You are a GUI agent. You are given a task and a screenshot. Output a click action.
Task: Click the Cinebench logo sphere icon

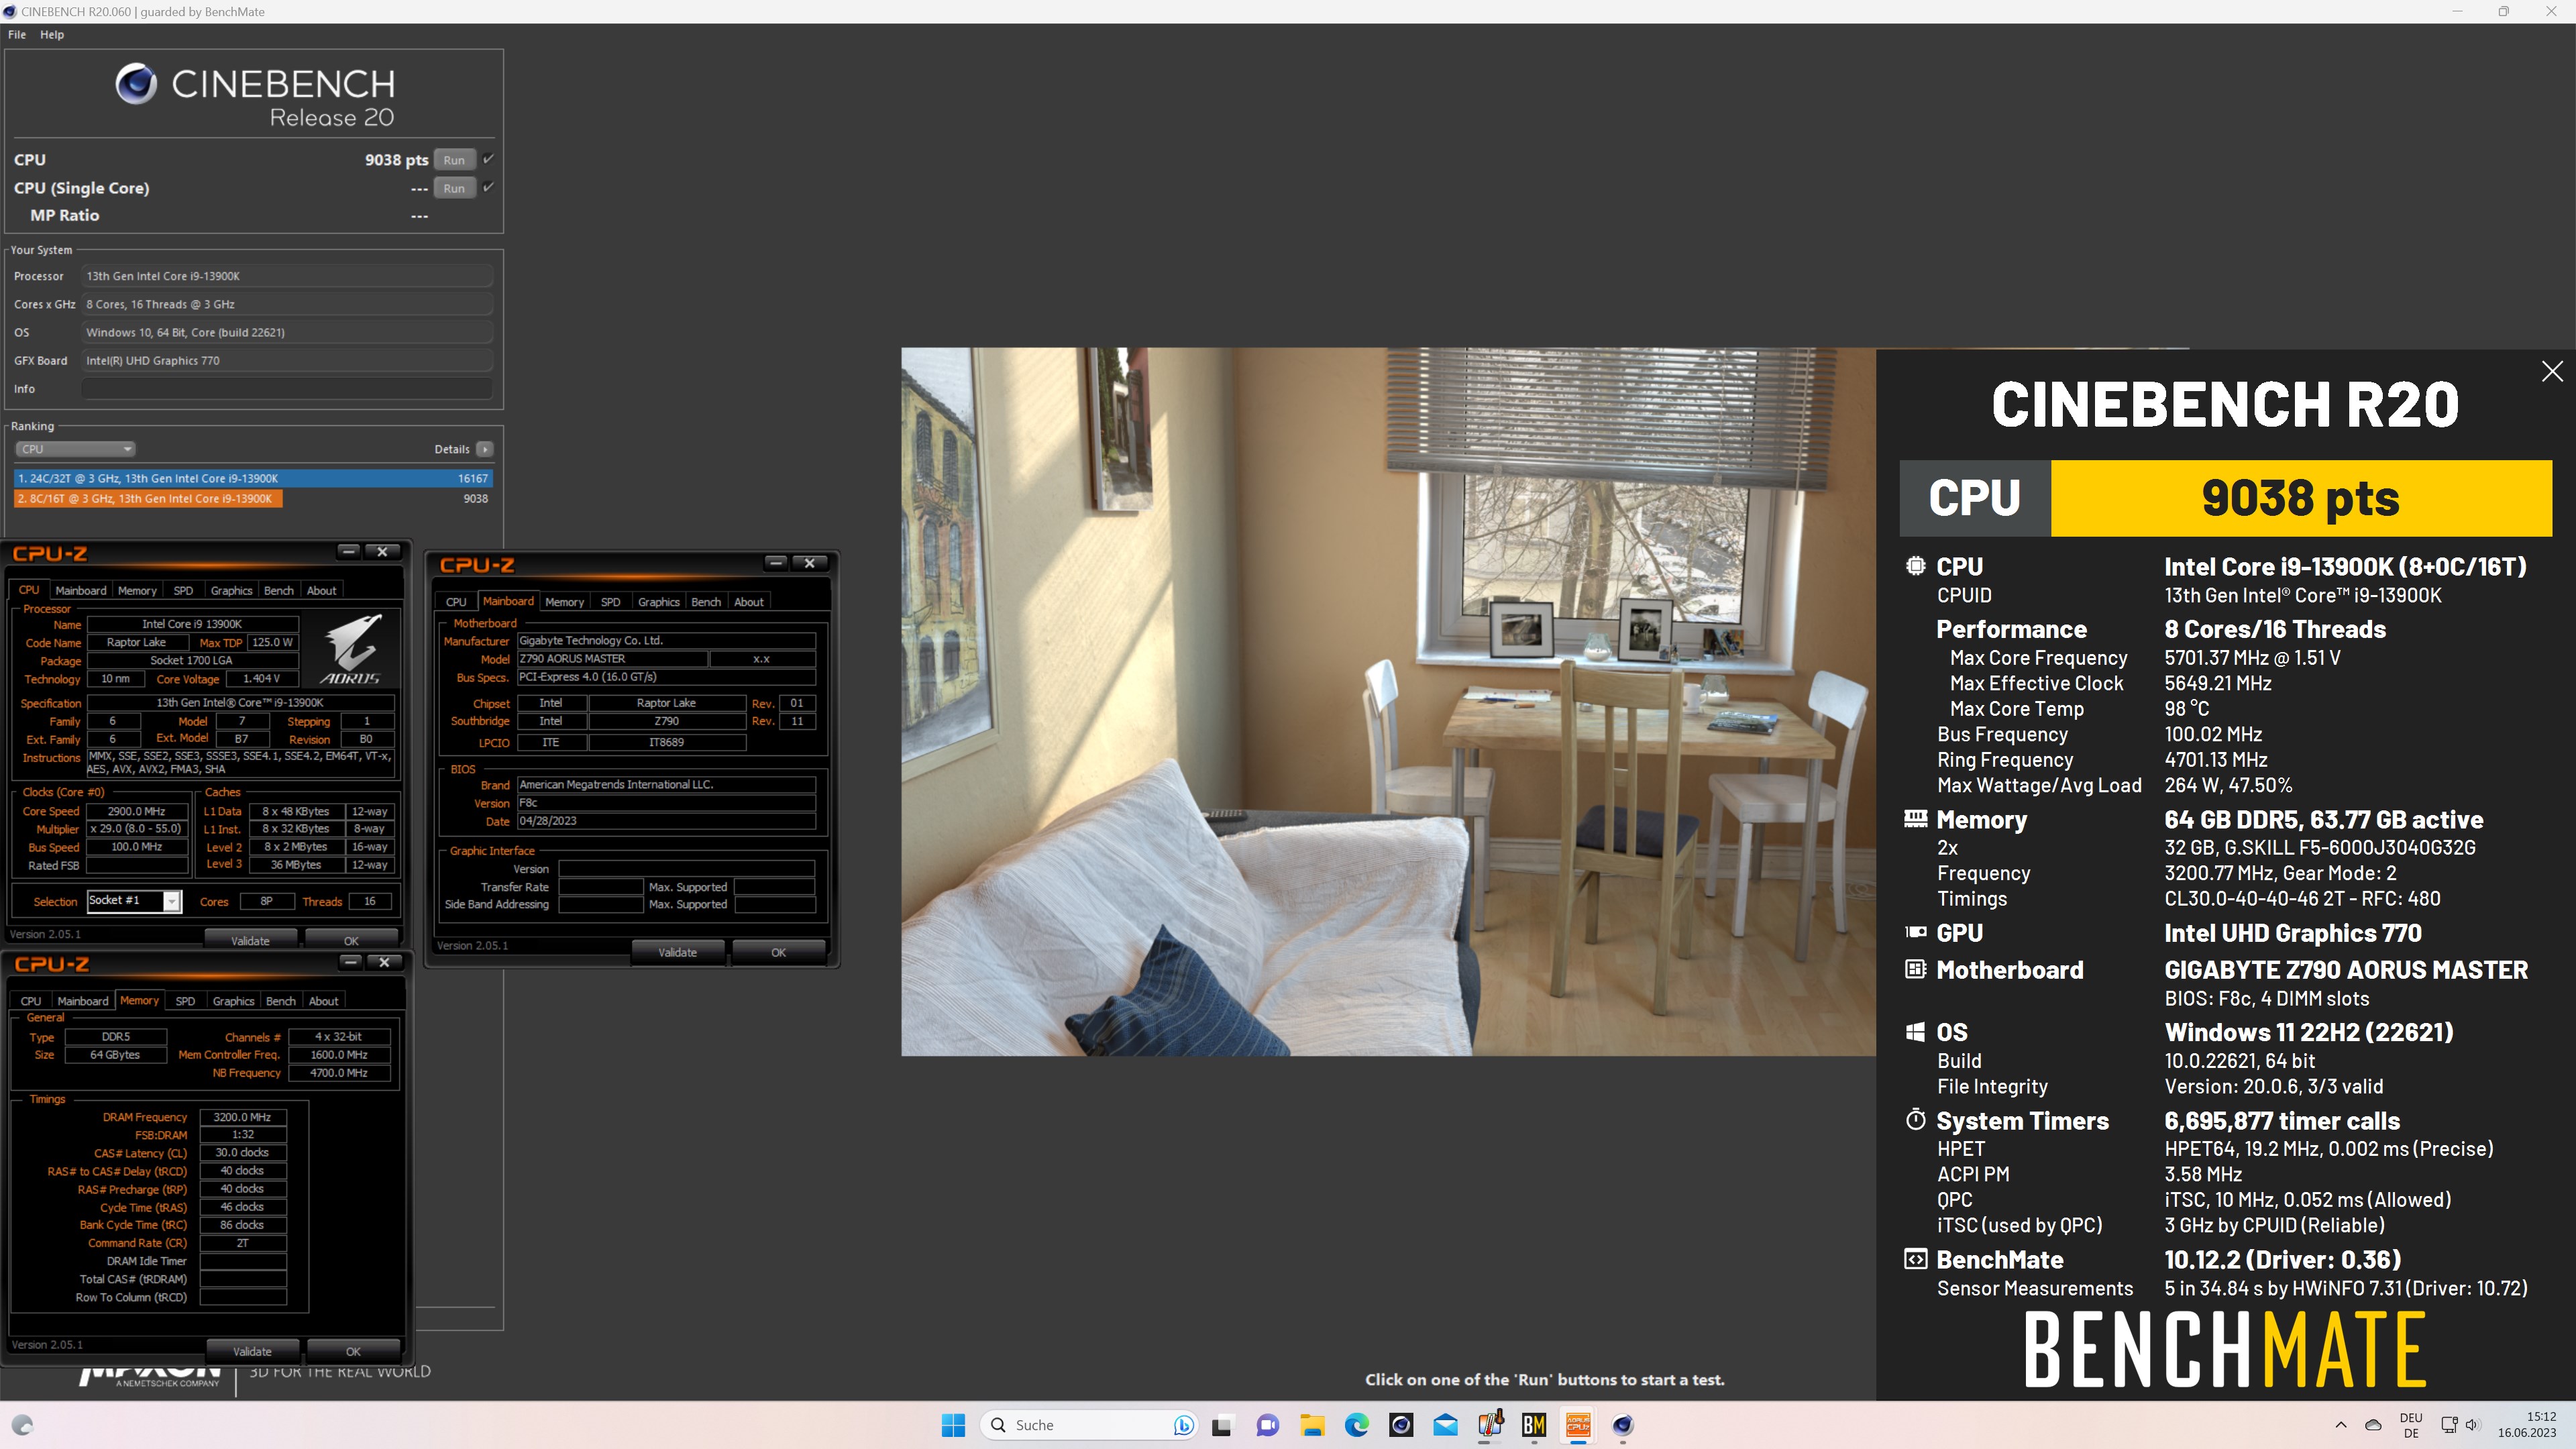pyautogui.click(x=136, y=84)
